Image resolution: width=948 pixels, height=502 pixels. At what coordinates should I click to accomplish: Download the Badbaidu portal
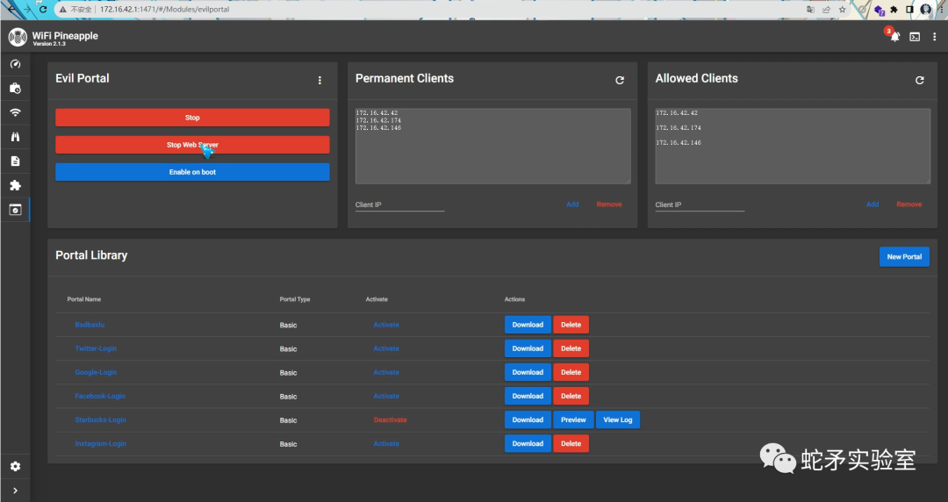coord(528,325)
